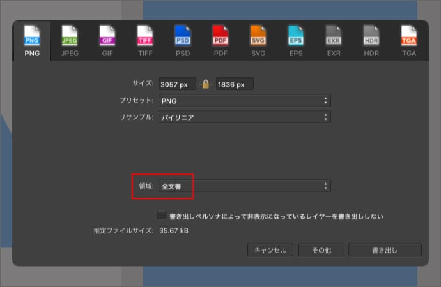The width and height of the screenshot is (441, 287).
Task: Enable the hidden layers export checkbox
Action: [x=161, y=216]
